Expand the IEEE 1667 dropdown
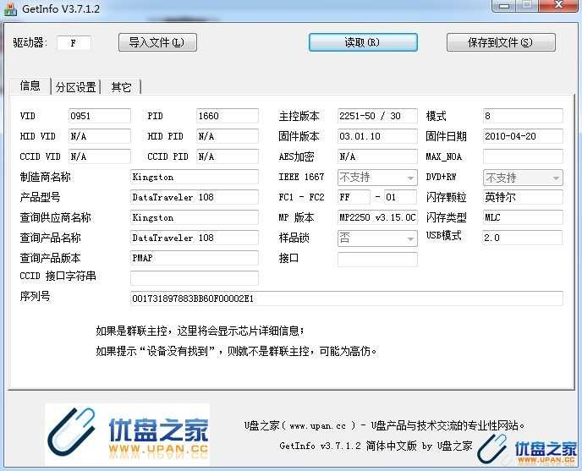Image resolution: width=582 pixels, height=471 pixels. [410, 178]
